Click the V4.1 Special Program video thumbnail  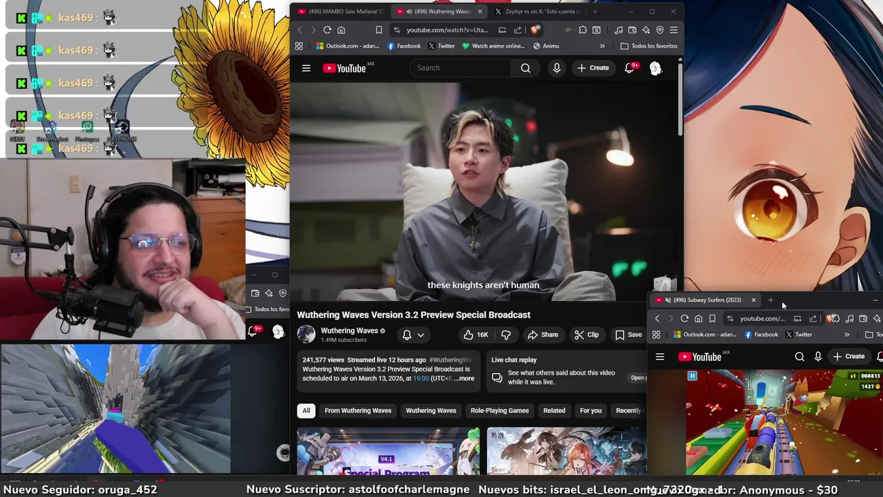[388, 451]
